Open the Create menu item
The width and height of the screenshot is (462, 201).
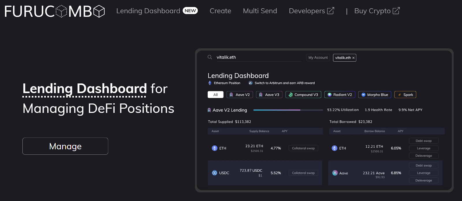pos(220,11)
